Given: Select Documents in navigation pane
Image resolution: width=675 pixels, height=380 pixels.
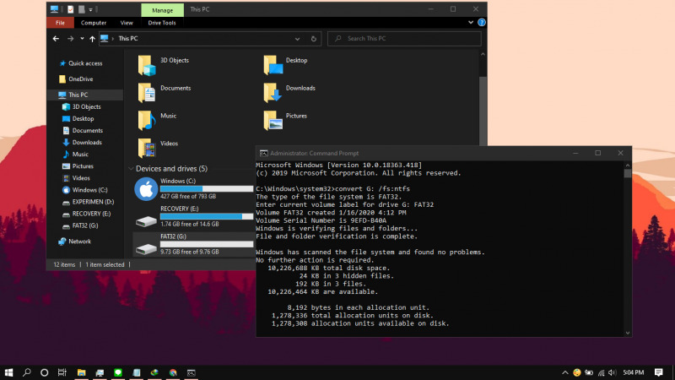Looking at the screenshot, I should coord(88,131).
